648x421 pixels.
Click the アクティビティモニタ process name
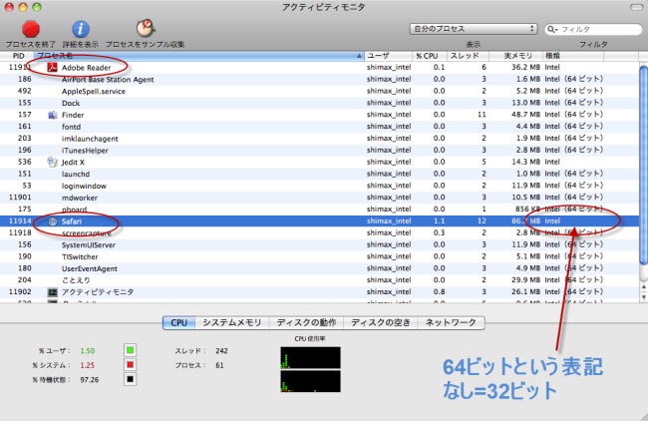click(98, 292)
